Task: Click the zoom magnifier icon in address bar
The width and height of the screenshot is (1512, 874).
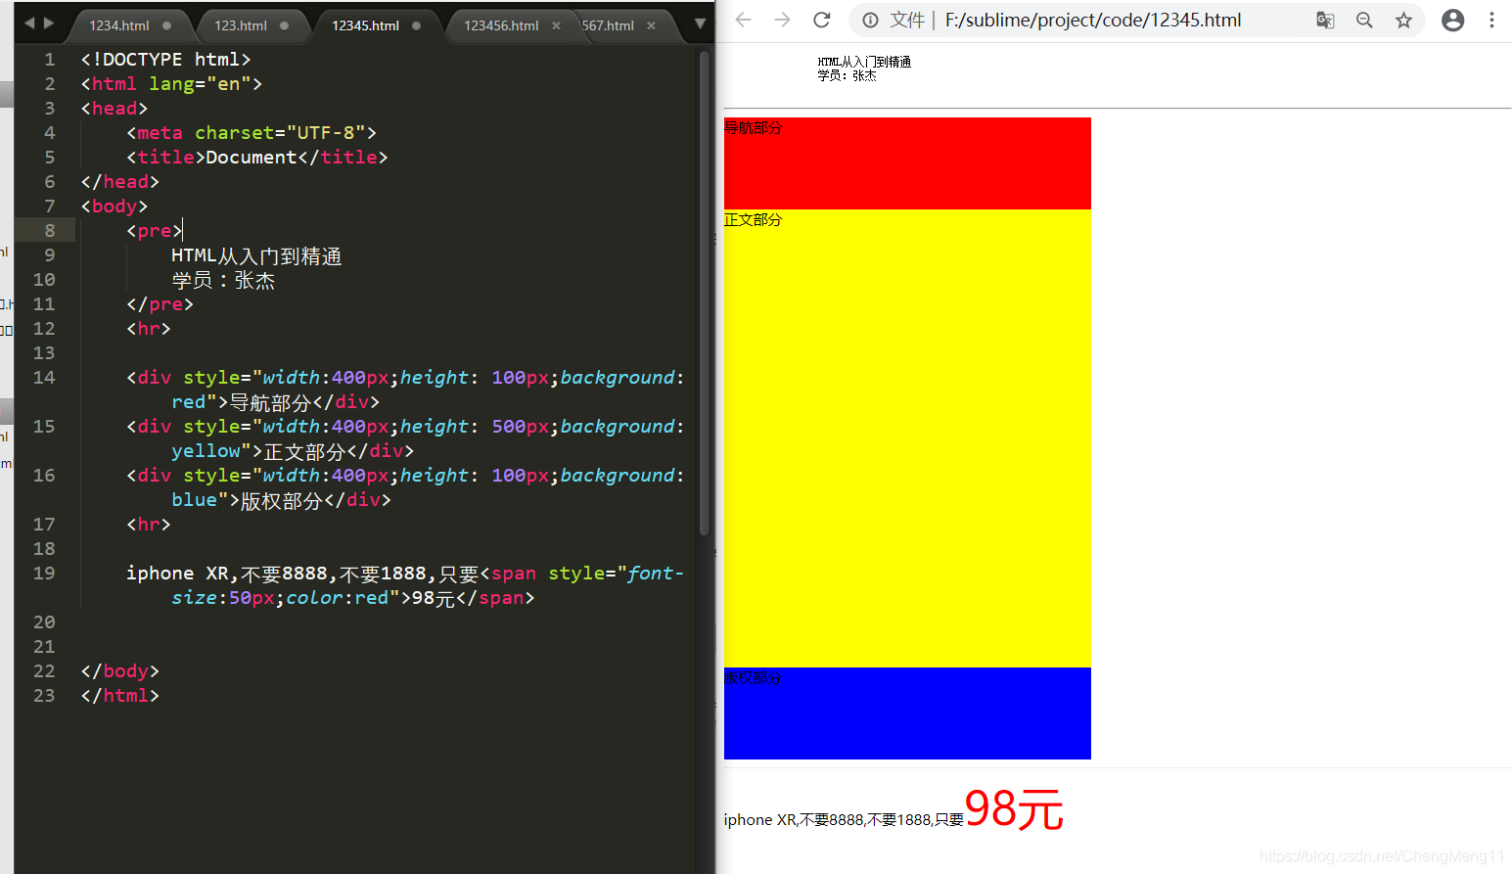Action: 1364,20
